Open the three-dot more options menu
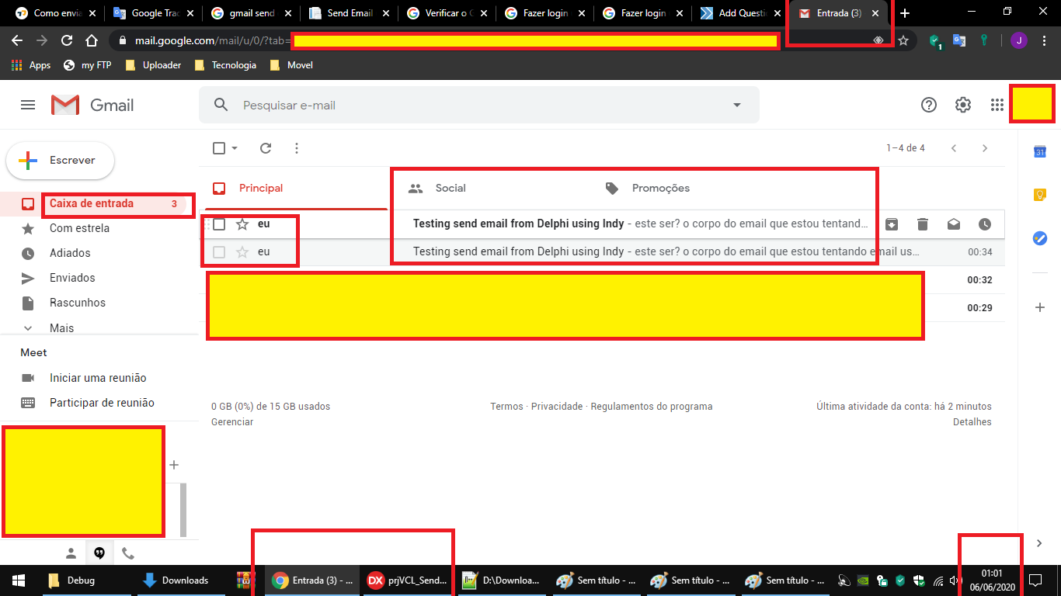 click(x=297, y=148)
